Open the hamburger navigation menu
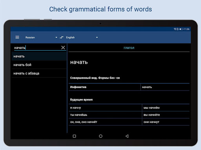Viewport: 201px width, 150px height. tap(17, 37)
